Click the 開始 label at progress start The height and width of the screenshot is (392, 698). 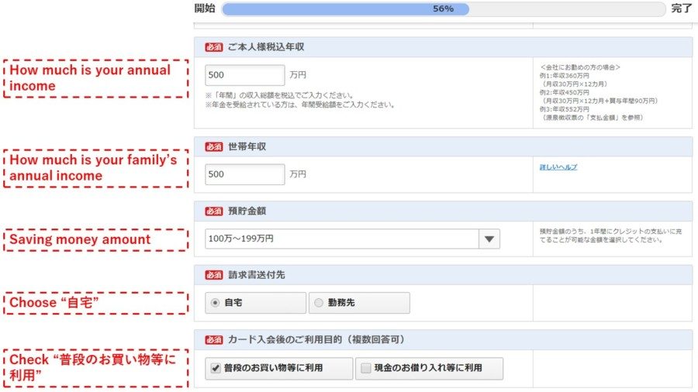205,9
